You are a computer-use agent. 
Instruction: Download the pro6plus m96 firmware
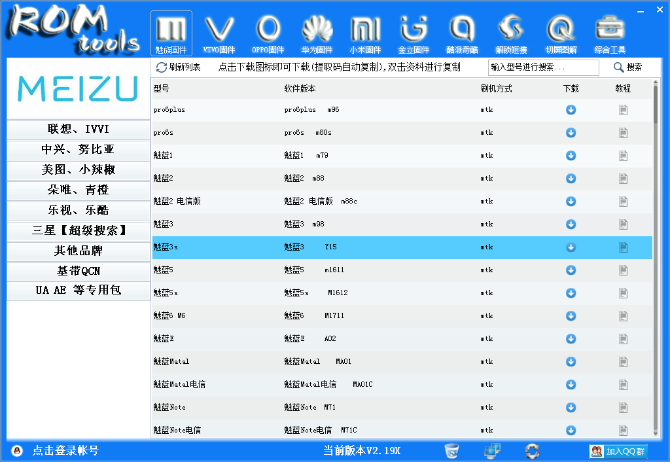click(571, 110)
